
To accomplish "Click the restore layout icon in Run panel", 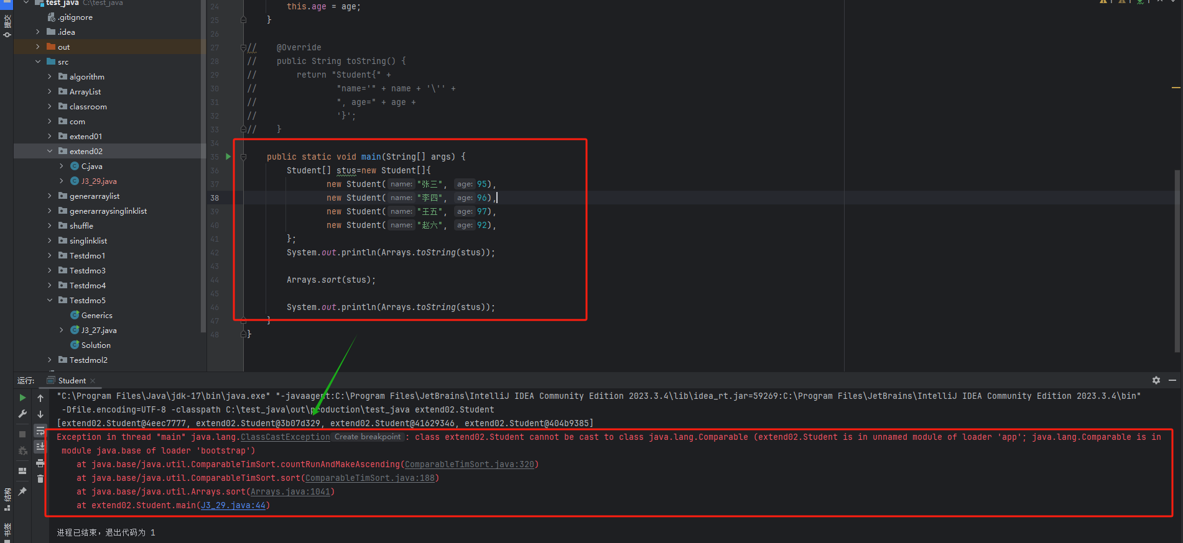I will [x=22, y=471].
